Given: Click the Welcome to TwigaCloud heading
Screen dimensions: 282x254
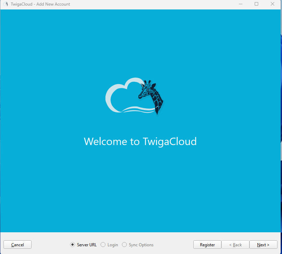Looking at the screenshot, I should coord(140,142).
